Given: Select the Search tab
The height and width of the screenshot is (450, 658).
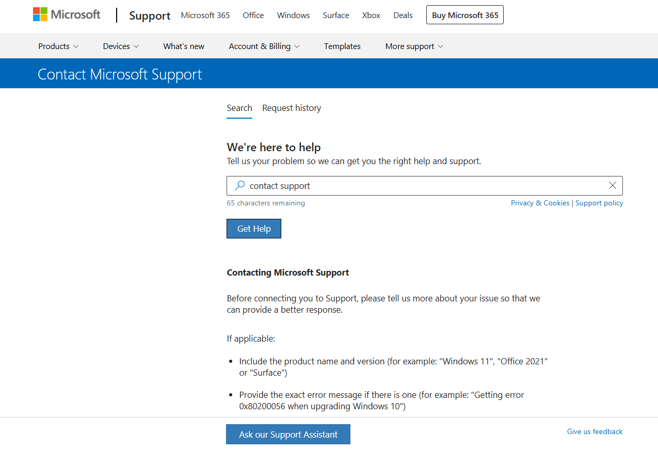Looking at the screenshot, I should click(239, 108).
